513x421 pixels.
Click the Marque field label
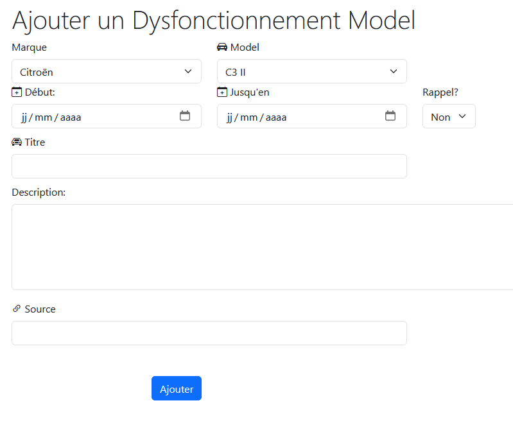pyautogui.click(x=29, y=47)
